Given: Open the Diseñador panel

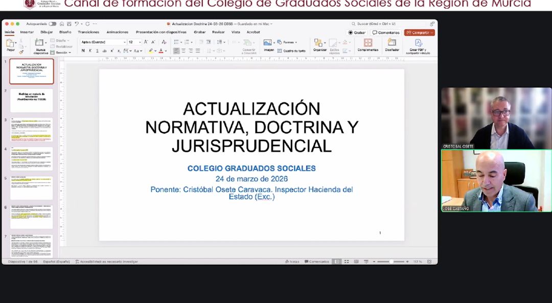Looking at the screenshot, I should pyautogui.click(x=392, y=43).
